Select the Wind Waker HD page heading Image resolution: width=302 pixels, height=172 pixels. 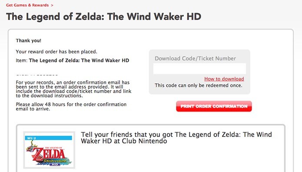[x=103, y=16]
